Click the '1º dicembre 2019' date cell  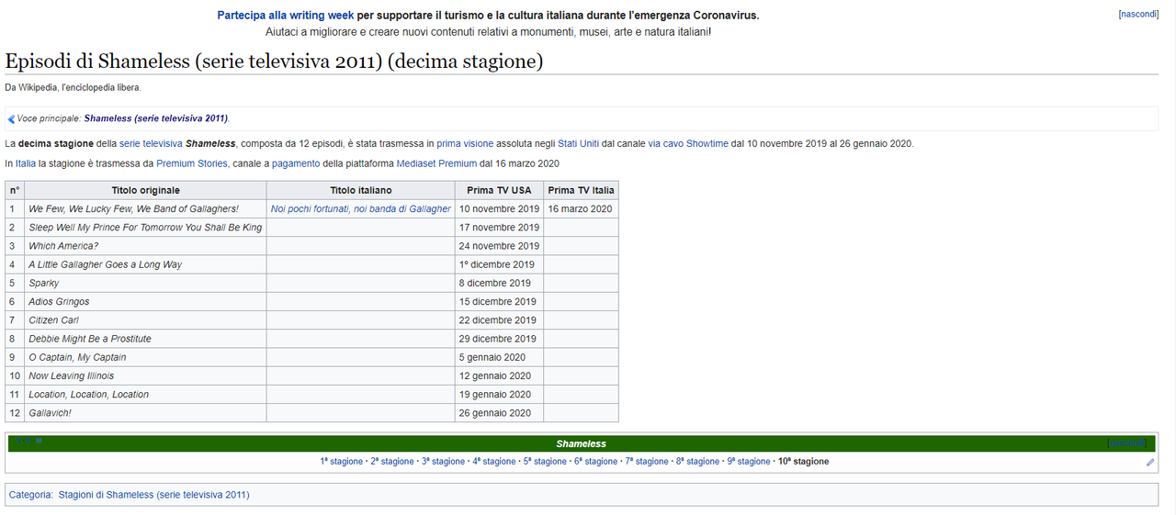500,264
